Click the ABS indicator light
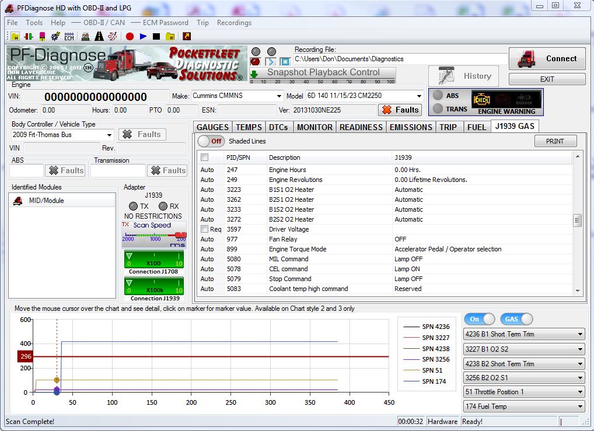Screen dimensions: 594x431 438,95
